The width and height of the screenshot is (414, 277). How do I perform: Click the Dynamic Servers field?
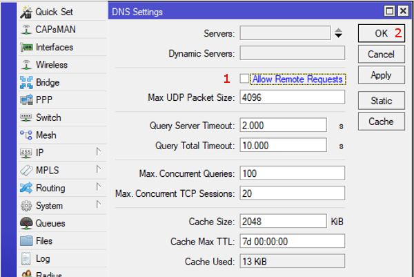click(x=293, y=53)
